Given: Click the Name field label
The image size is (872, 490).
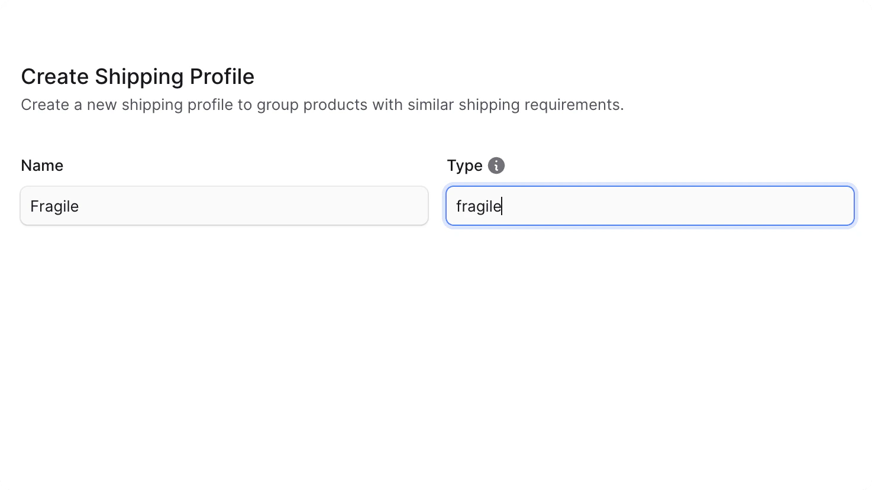Looking at the screenshot, I should [42, 166].
